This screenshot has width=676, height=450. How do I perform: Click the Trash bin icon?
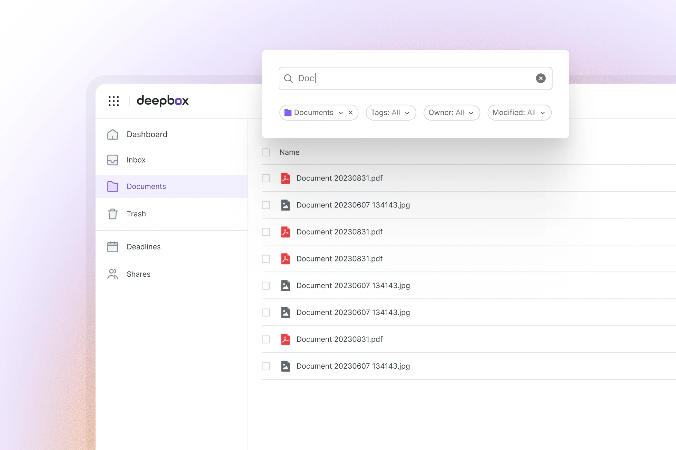[x=112, y=214]
